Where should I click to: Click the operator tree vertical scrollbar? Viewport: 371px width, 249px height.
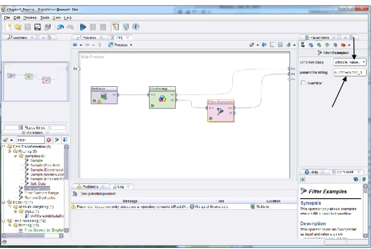(x=67, y=188)
